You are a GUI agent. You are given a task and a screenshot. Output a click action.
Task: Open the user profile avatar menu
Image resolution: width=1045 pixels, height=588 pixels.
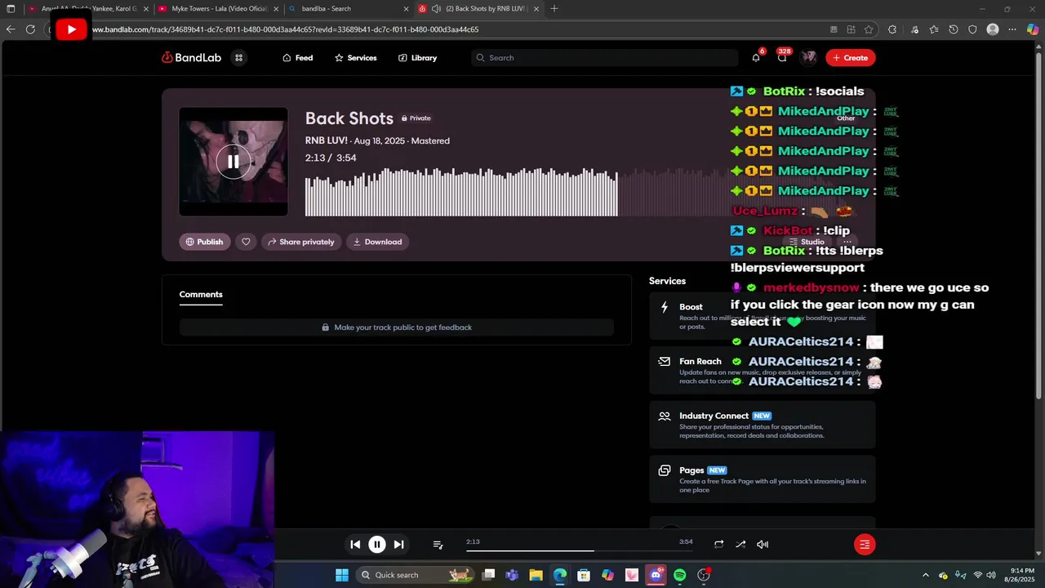[x=808, y=58]
